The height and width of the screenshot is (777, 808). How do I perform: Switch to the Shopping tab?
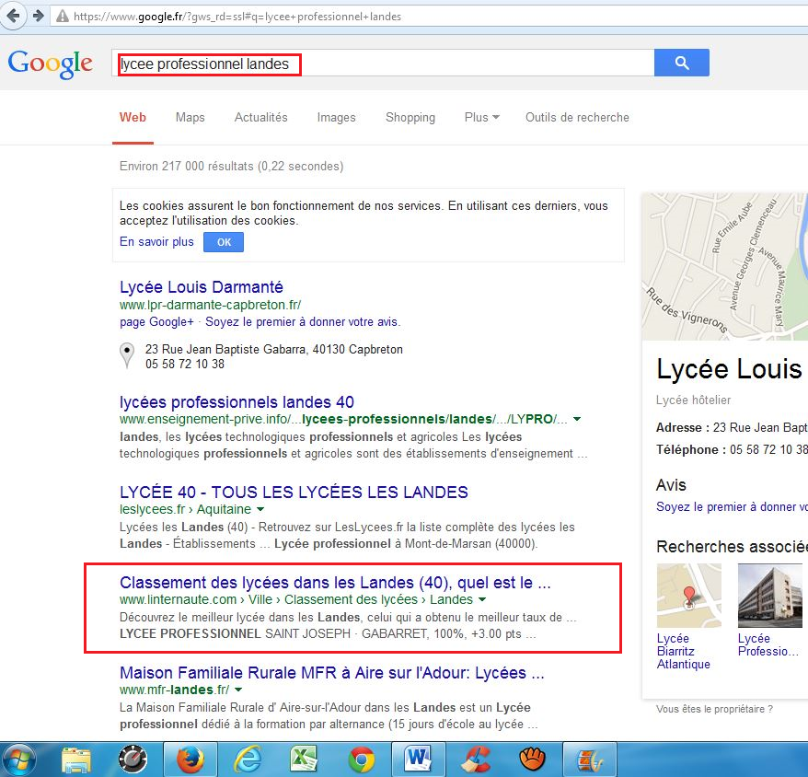(410, 118)
